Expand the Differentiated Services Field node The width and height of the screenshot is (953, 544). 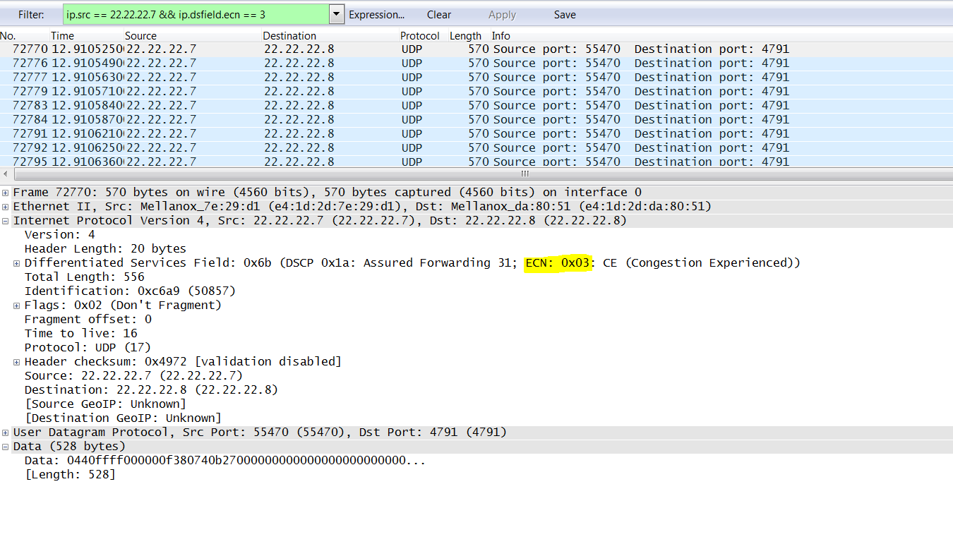point(16,262)
